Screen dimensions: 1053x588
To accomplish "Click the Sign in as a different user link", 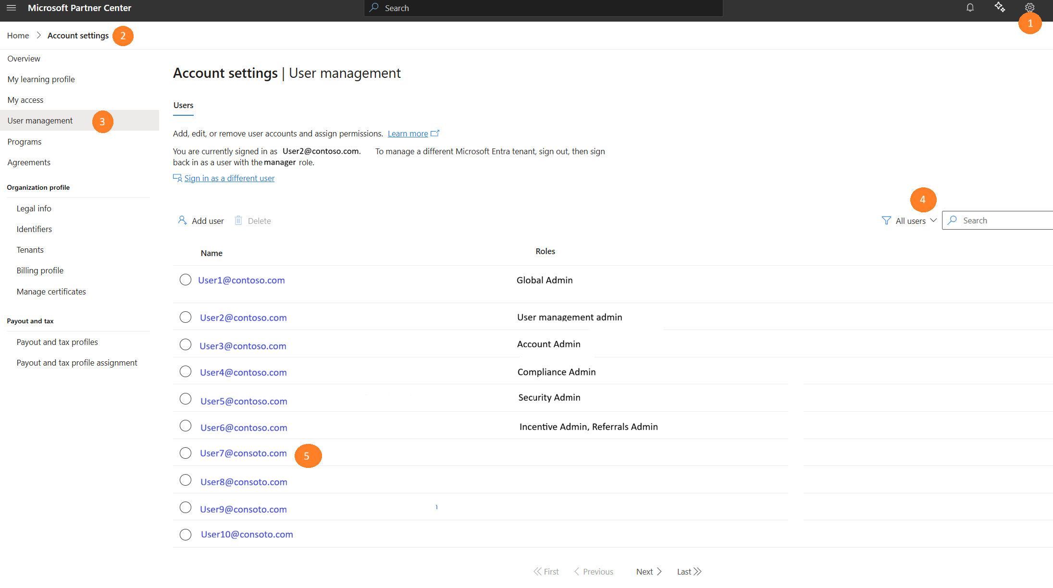I will click(229, 178).
